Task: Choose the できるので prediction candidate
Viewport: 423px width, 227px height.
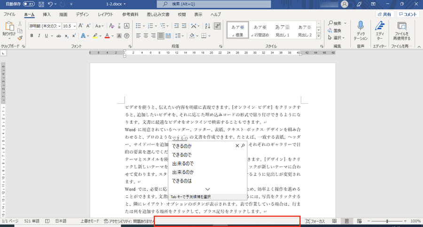Action: [x=182, y=155]
